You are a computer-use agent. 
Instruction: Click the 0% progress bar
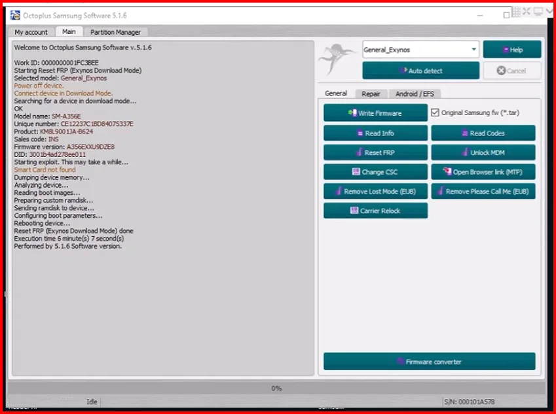coord(276,388)
